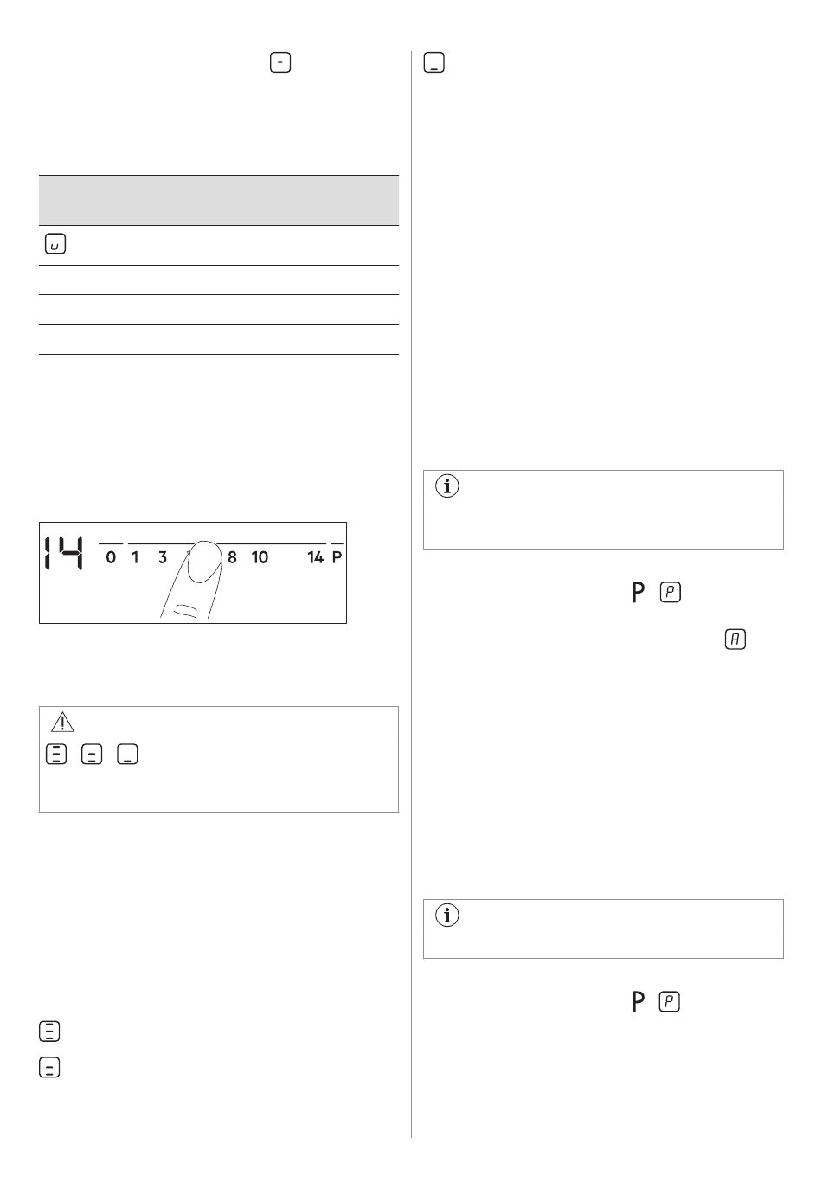The image size is (822, 1189).
Task: Tap heat setting 0 on the control bar
Action: point(111,557)
